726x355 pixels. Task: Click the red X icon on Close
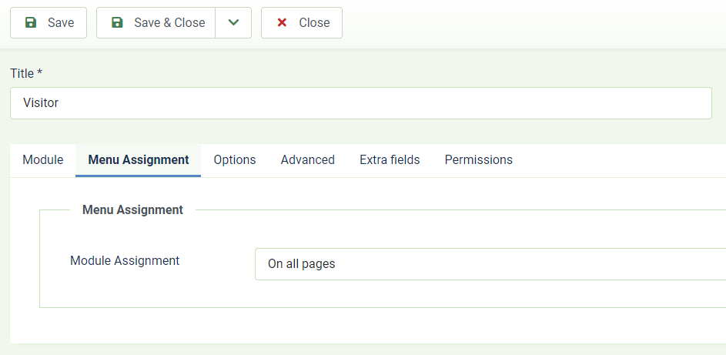click(282, 22)
